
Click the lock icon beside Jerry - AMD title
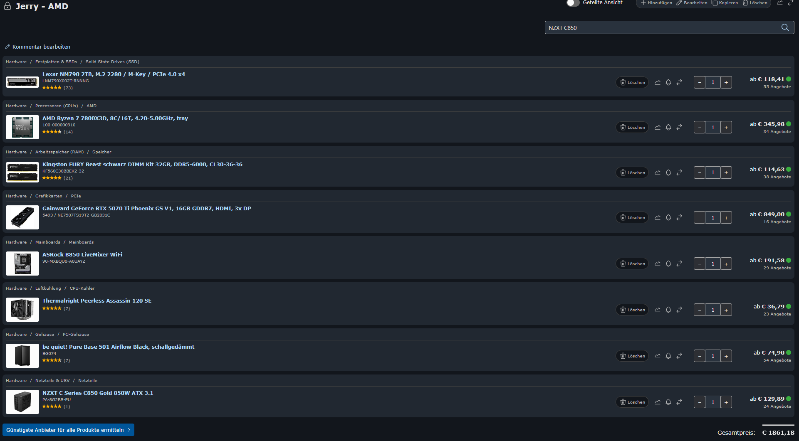coord(7,7)
